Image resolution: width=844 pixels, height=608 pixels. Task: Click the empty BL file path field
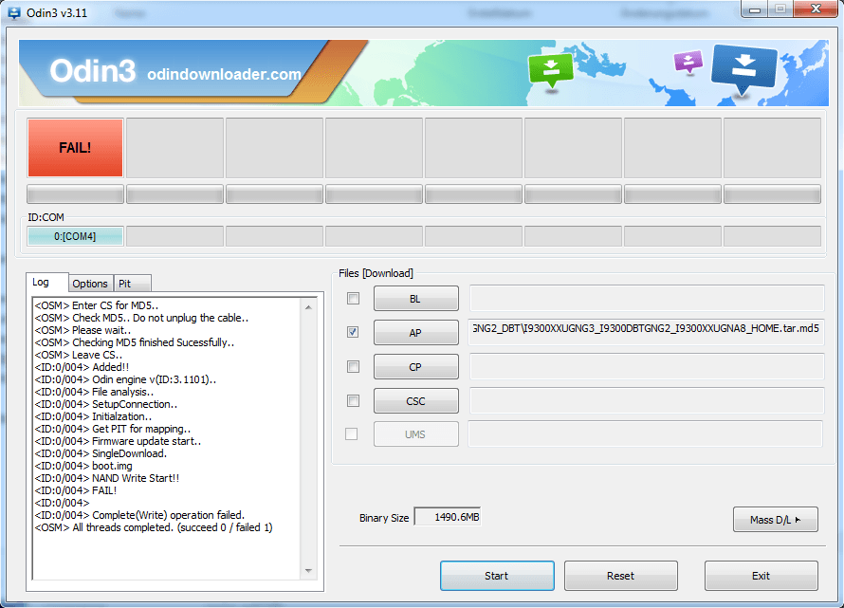coord(647,299)
